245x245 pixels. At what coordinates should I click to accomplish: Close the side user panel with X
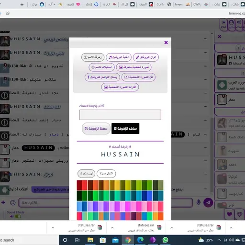pos(220,36)
